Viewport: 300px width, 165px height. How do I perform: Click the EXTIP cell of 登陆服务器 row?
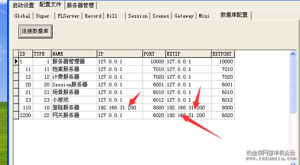(188, 108)
